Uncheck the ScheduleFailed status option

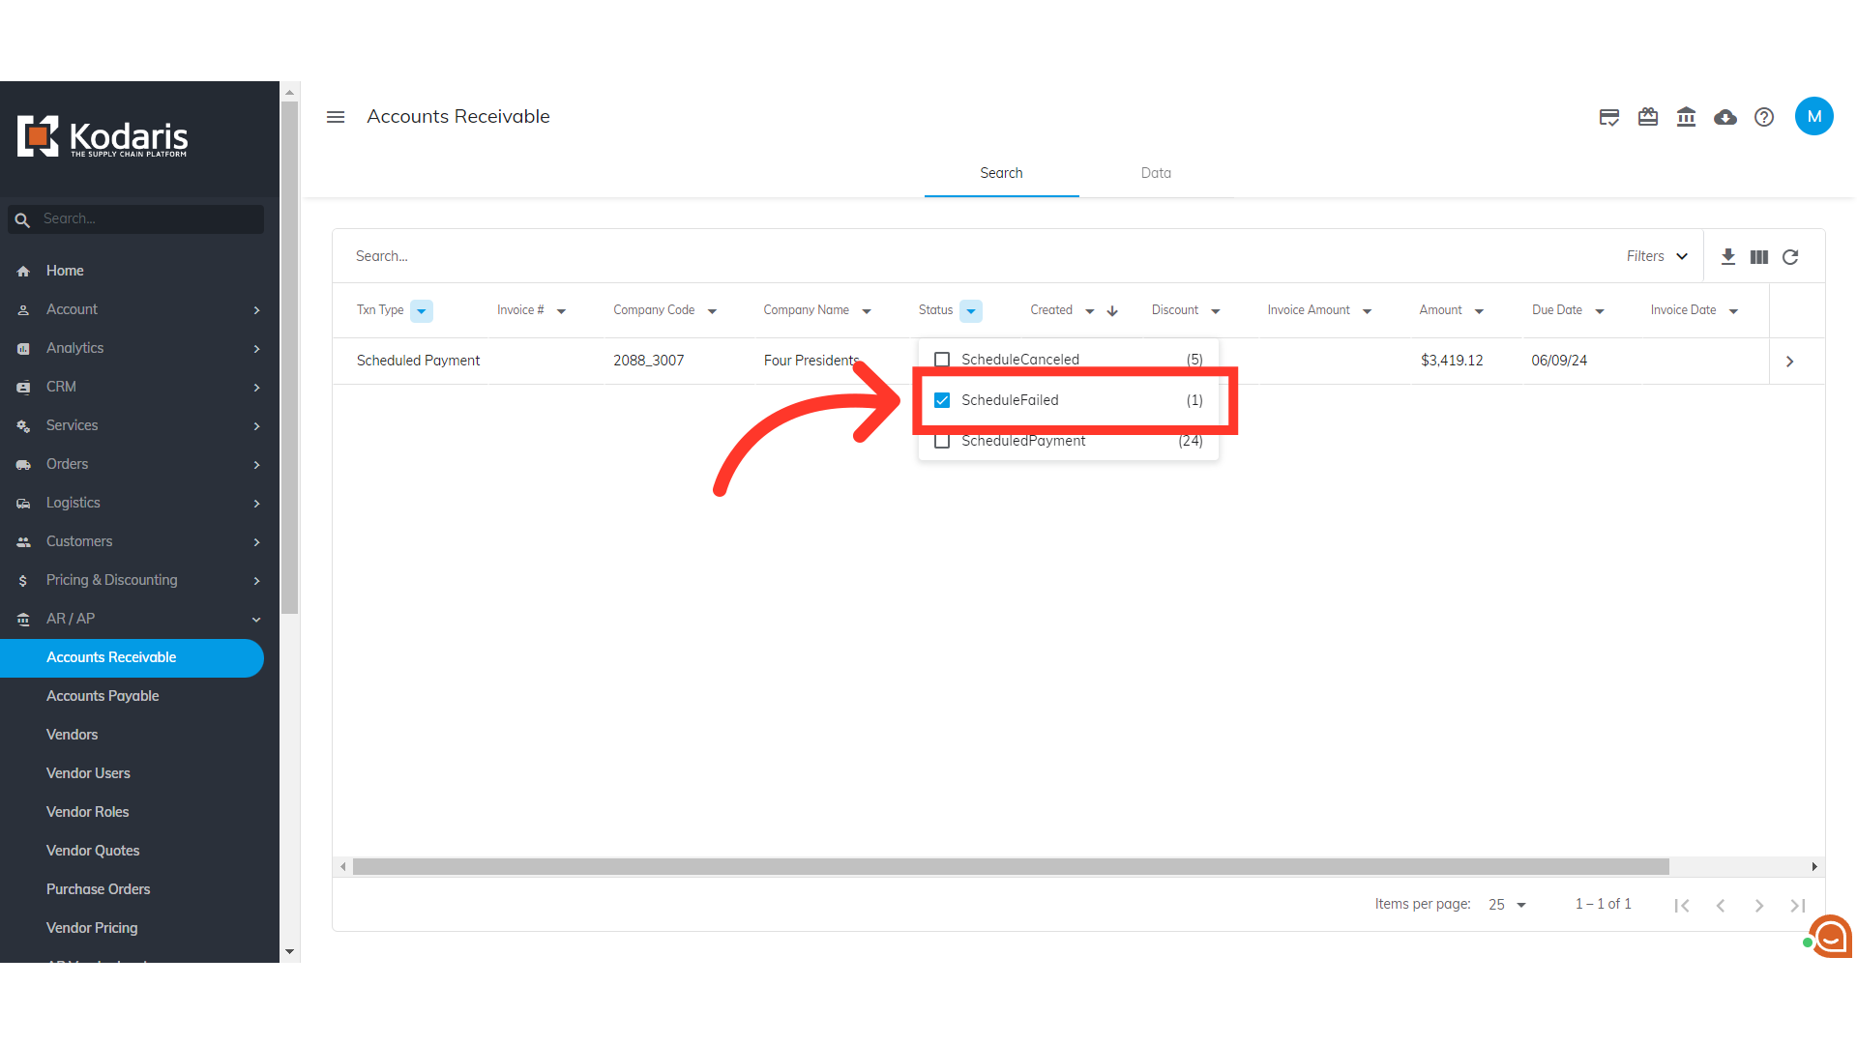tap(942, 400)
